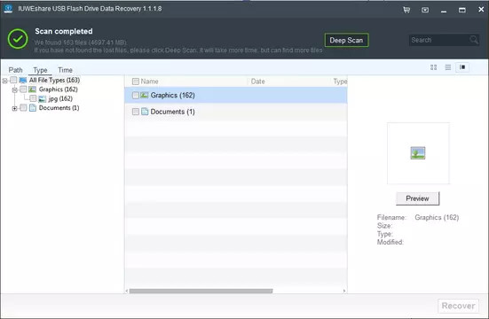This screenshot has width=489, height=319.
Task: Click the Graphics picture icon in tree
Action: (33, 89)
